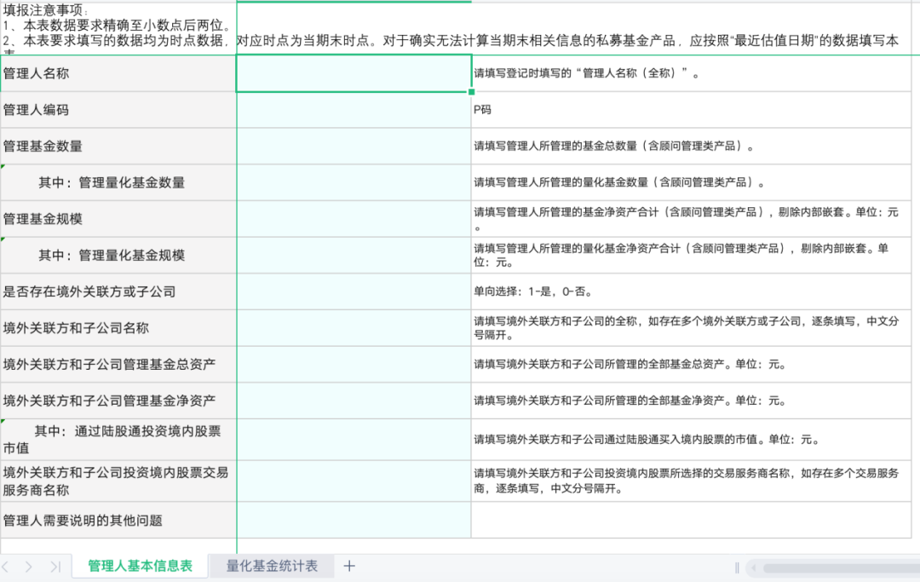
Task: Click the input cell for 管理人需要说明的其他问题
Action: [352, 521]
